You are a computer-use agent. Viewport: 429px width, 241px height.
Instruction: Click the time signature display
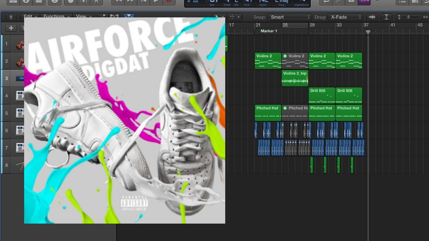[301, 3]
